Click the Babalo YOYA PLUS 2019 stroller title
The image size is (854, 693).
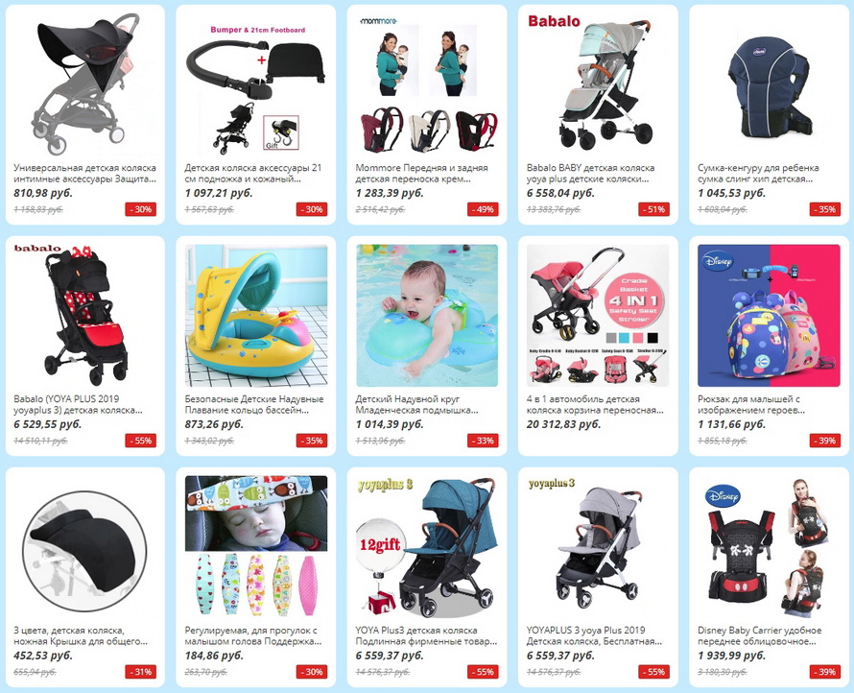[78, 404]
